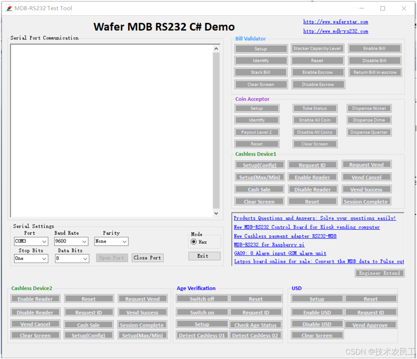Open the mdb-rs232.com website link
417x359 pixels.
[336, 31]
